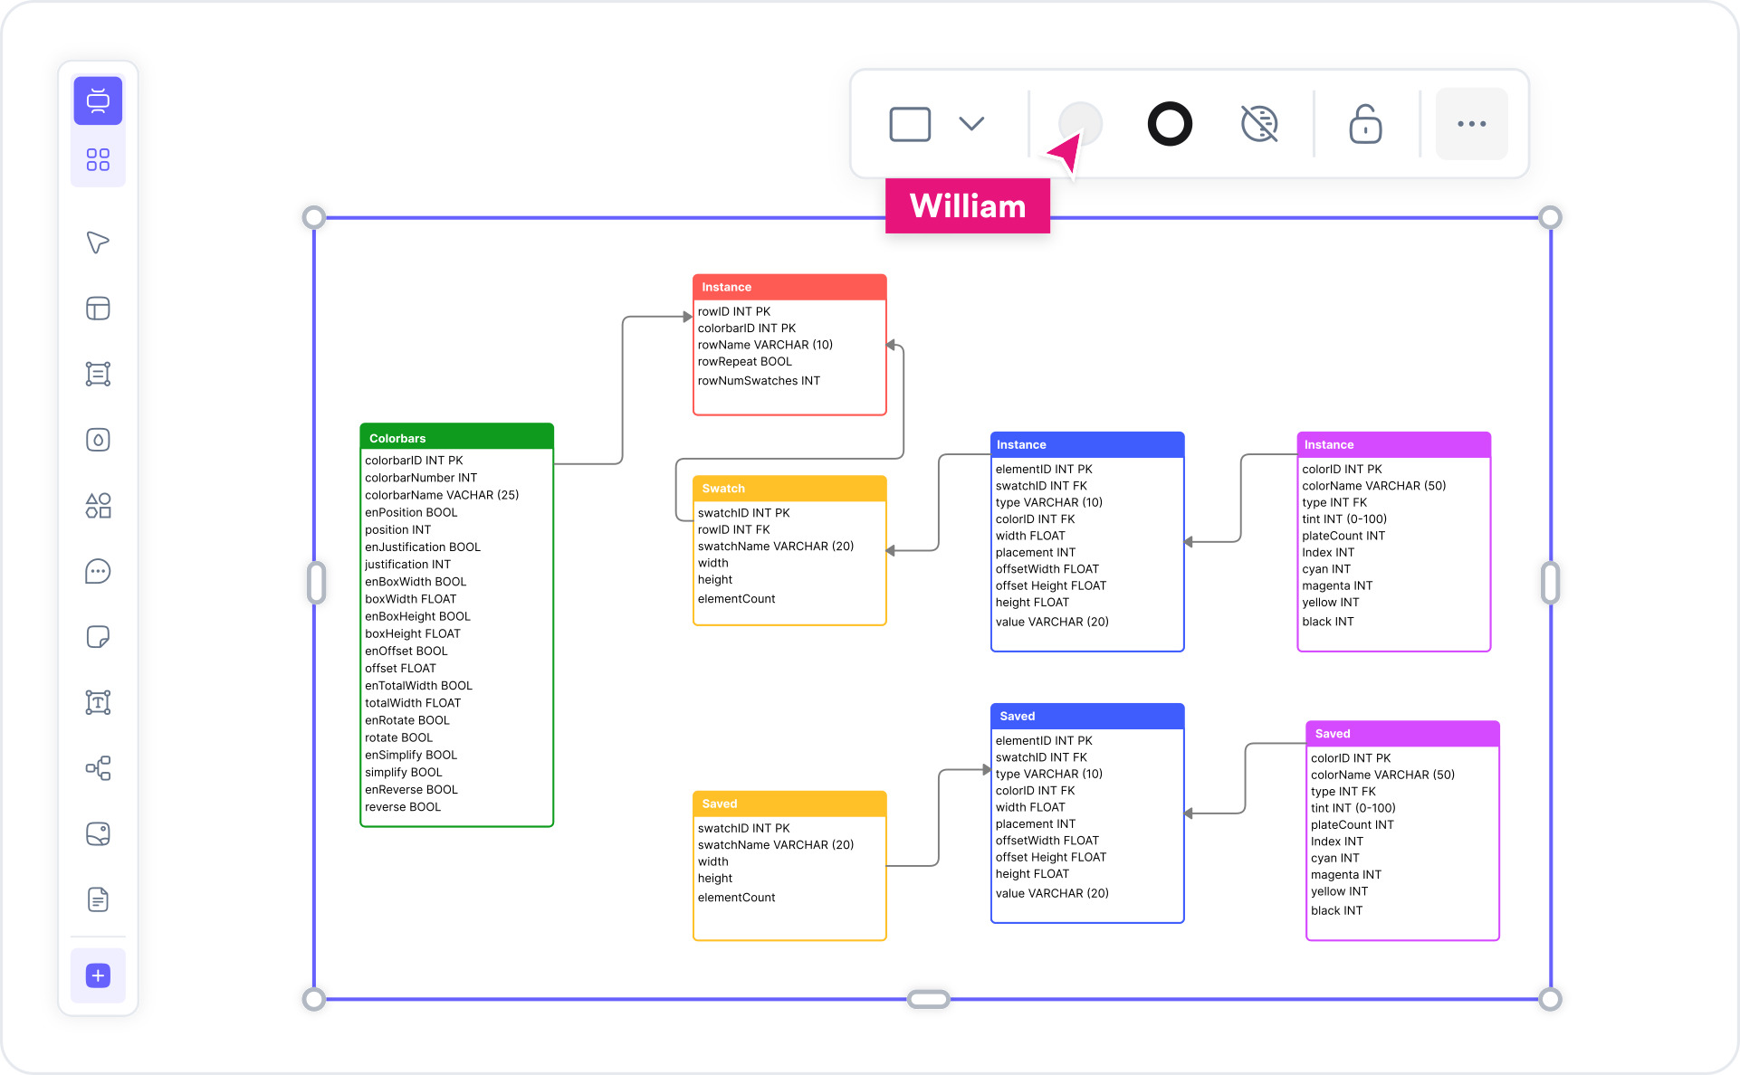This screenshot has height=1075, width=1740.
Task: Open the document tool in sidebar
Action: 98,899
